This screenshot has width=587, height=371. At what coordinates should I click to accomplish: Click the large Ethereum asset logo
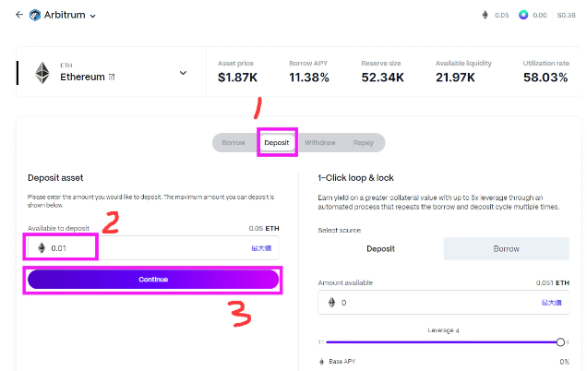point(42,73)
